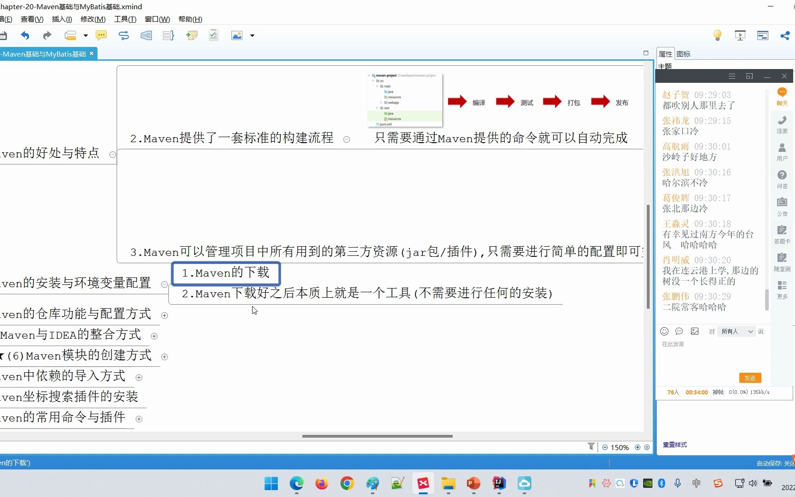The image size is (795, 497).
Task: Close the Maven基础与MyBatis基础 document tab
Action: point(92,53)
